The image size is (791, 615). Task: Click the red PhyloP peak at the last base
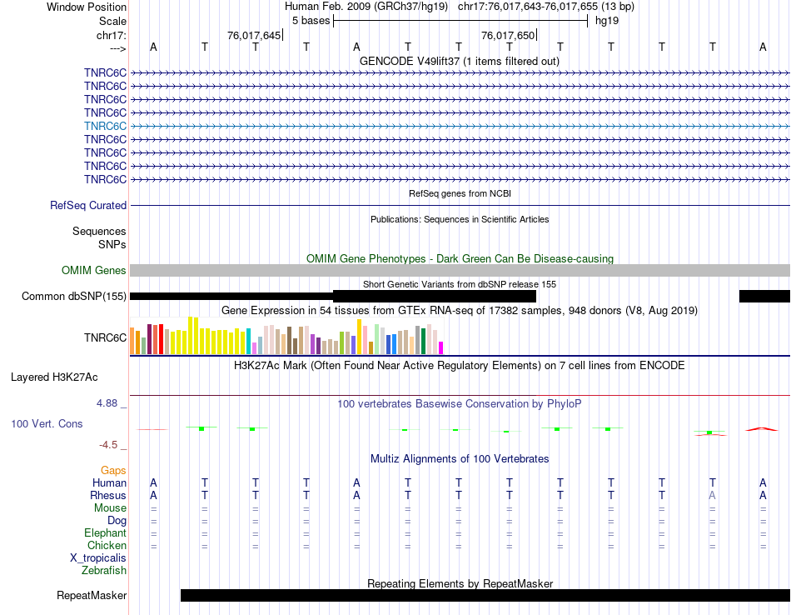pos(762,429)
